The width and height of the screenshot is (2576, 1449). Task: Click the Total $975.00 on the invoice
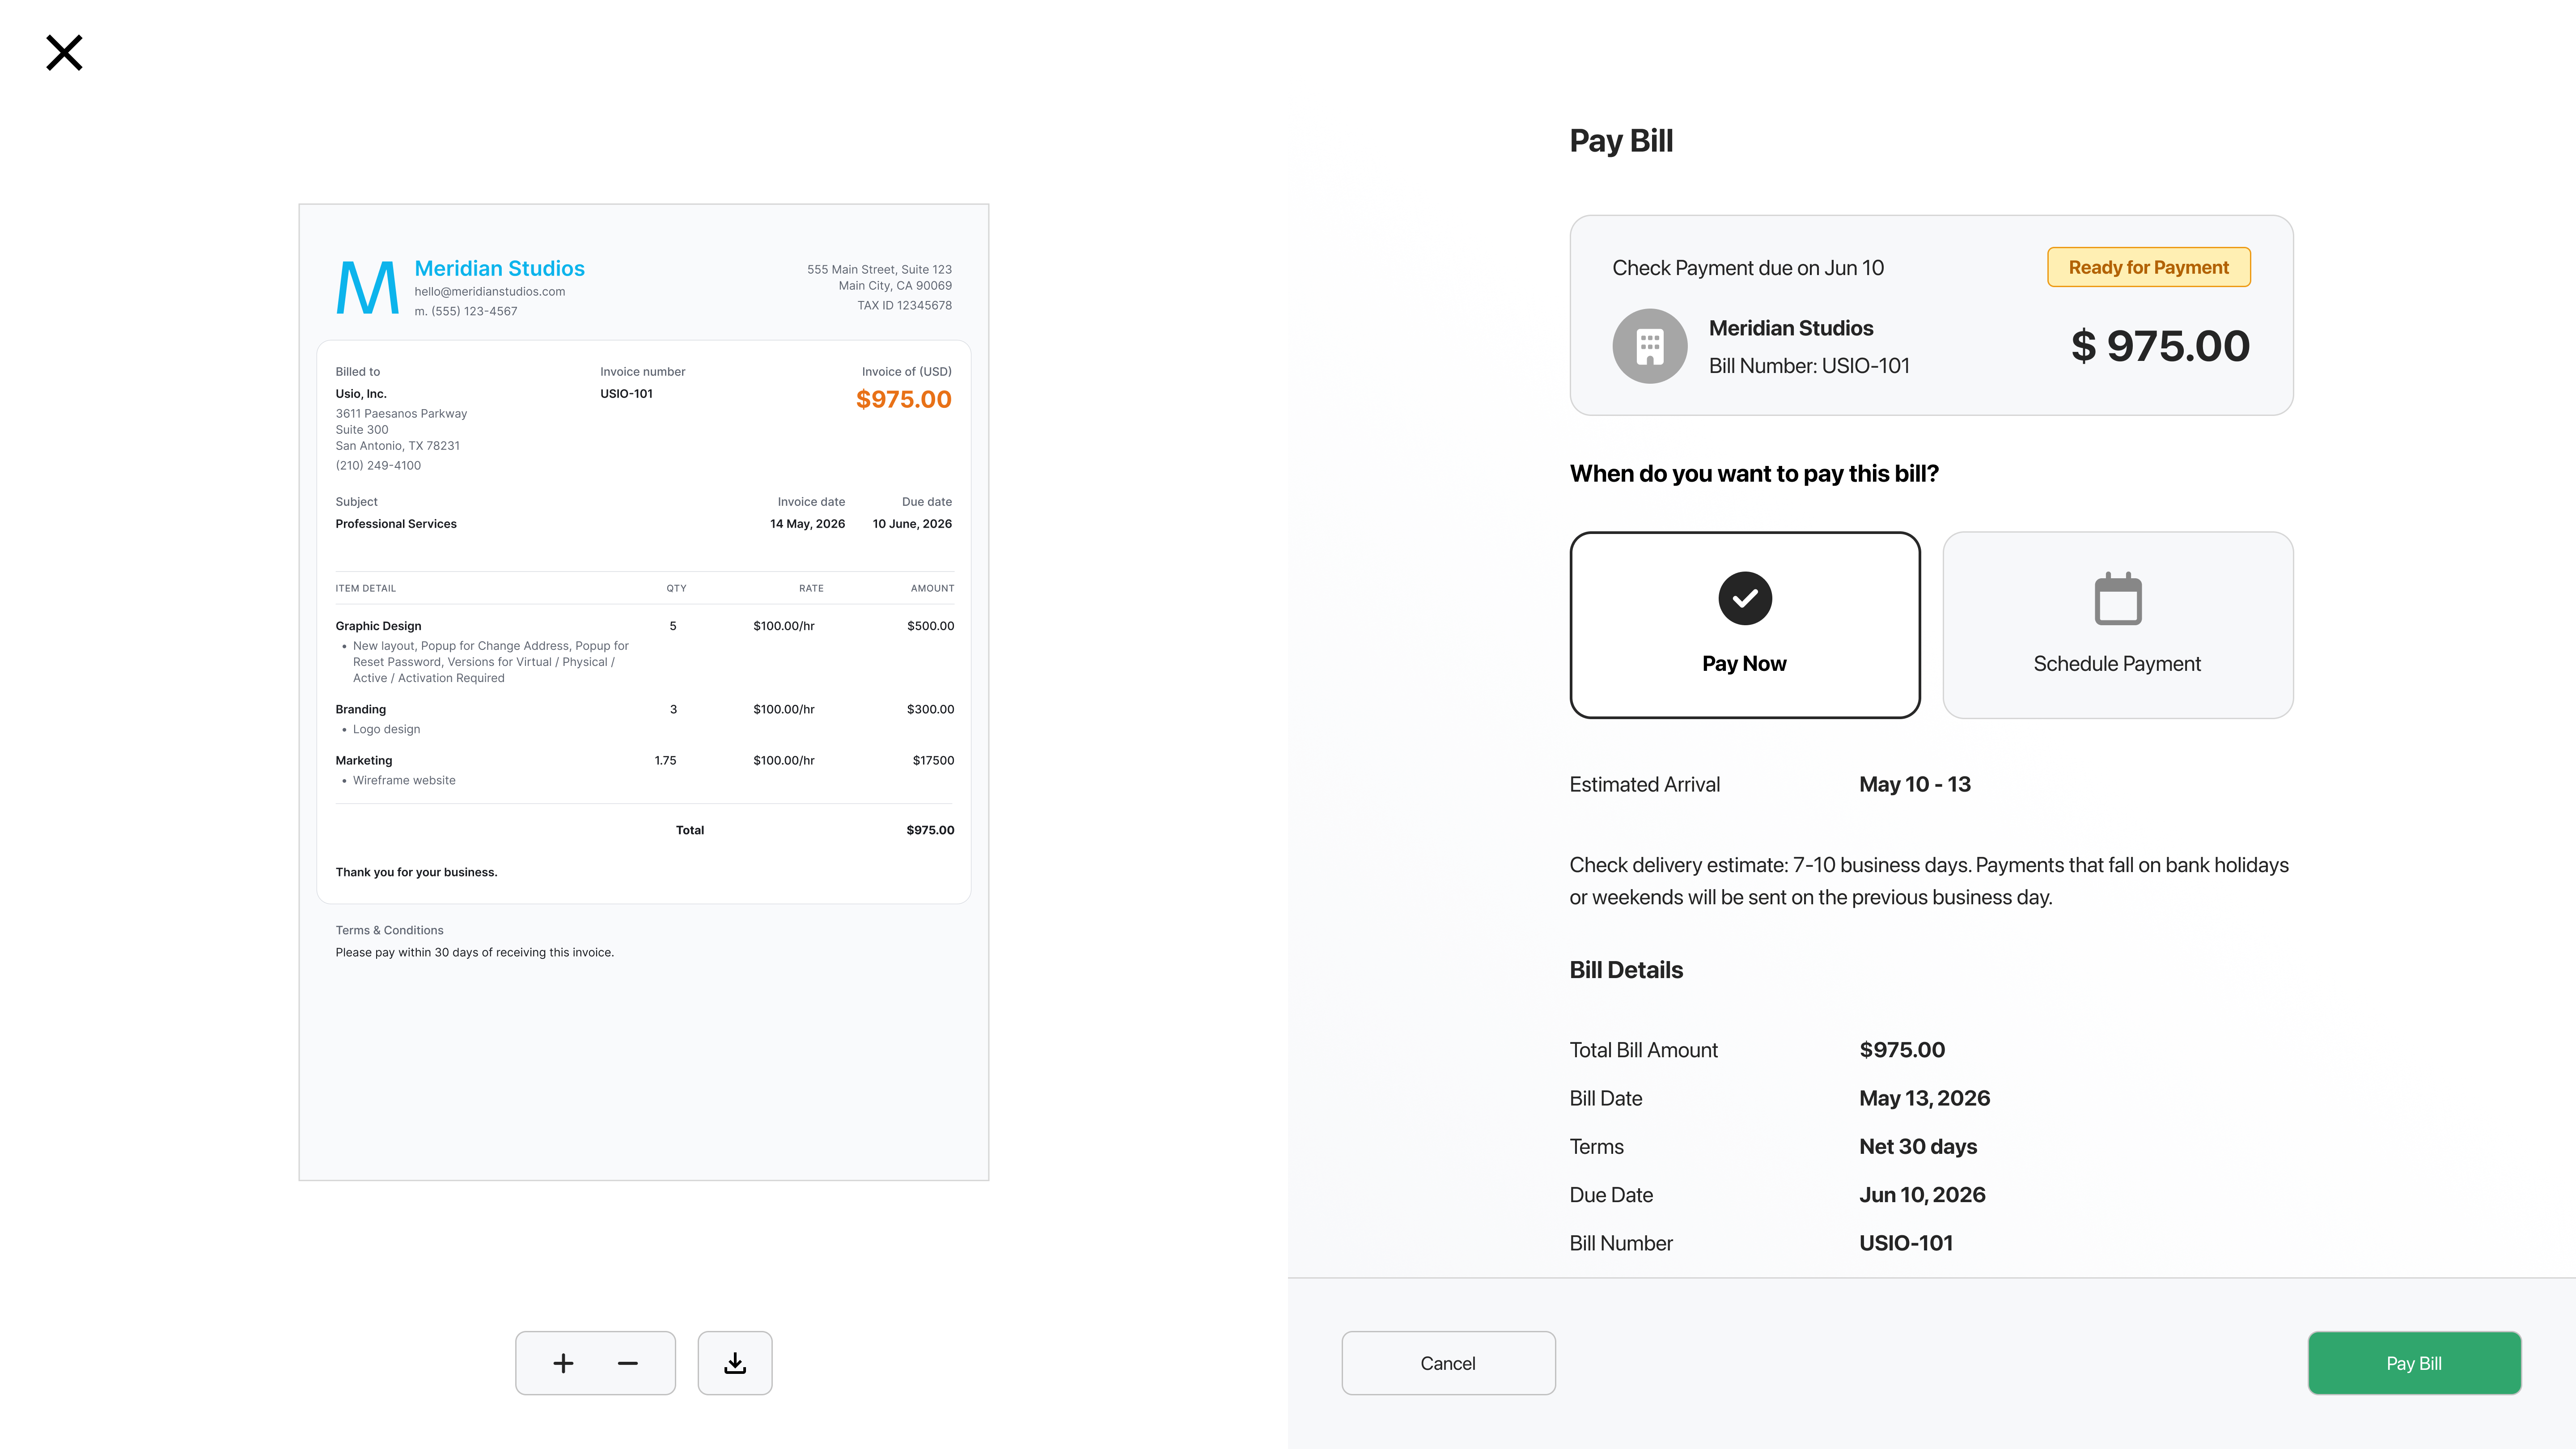(930, 830)
